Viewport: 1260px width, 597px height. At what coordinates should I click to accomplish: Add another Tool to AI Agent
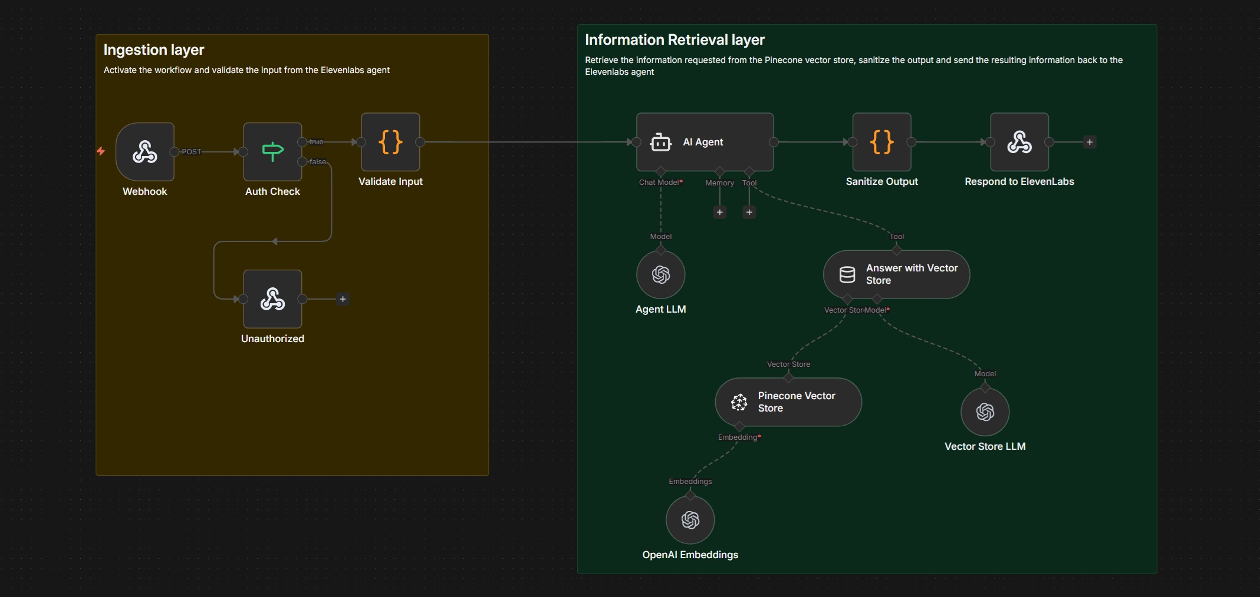point(749,212)
